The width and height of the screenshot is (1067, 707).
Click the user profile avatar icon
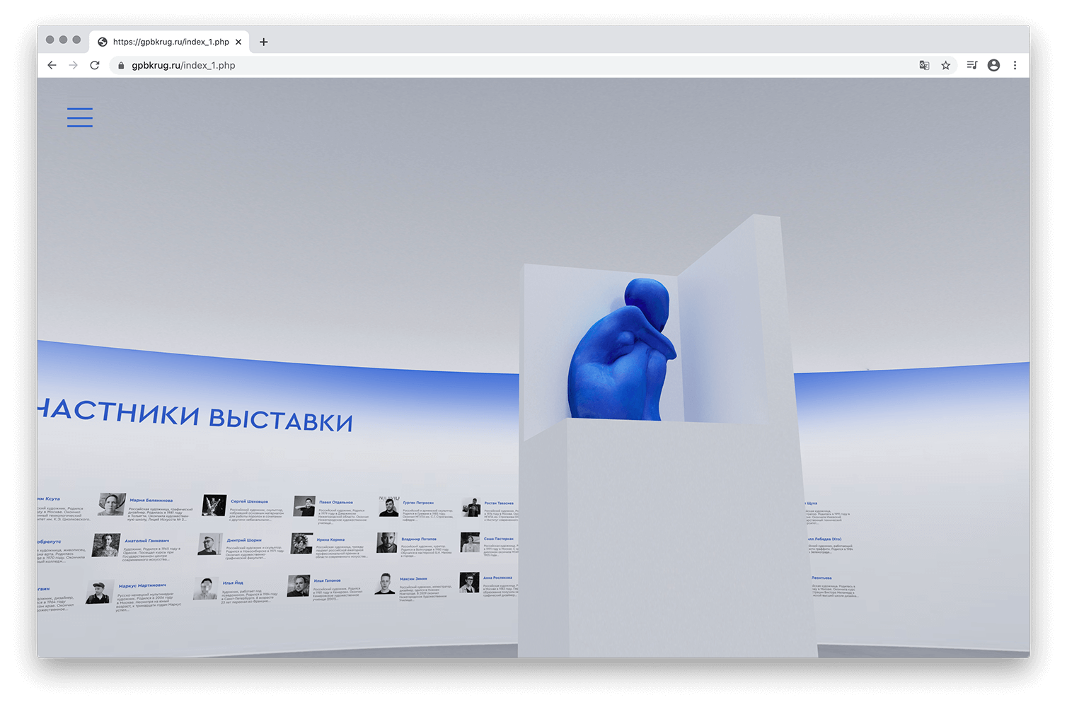point(993,65)
